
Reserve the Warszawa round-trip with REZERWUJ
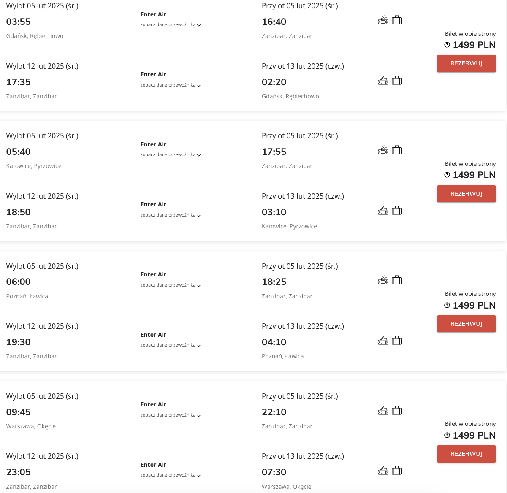(466, 454)
